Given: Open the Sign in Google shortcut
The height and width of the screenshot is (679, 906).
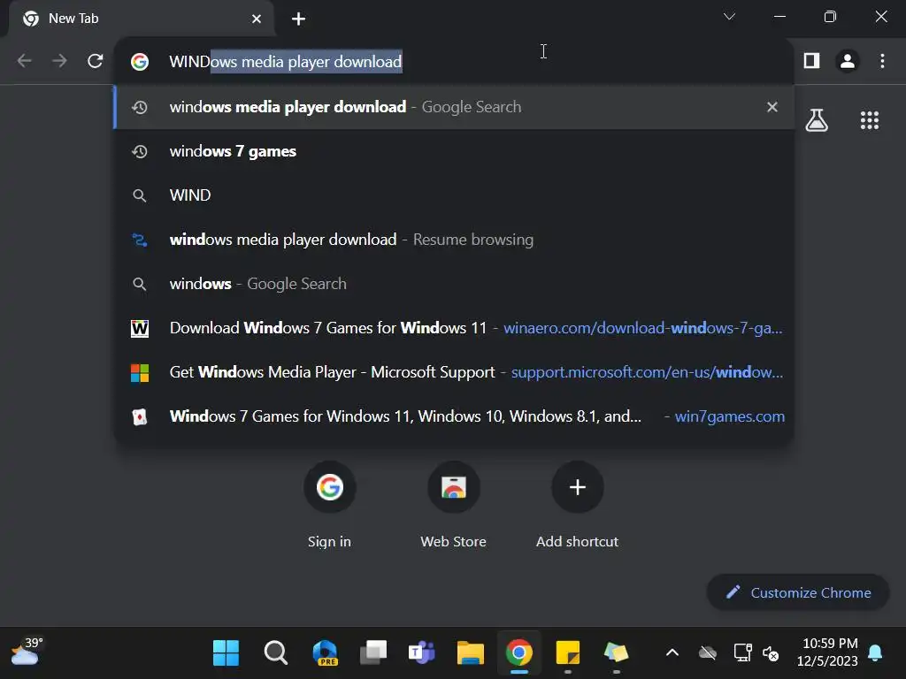Looking at the screenshot, I should (329, 504).
